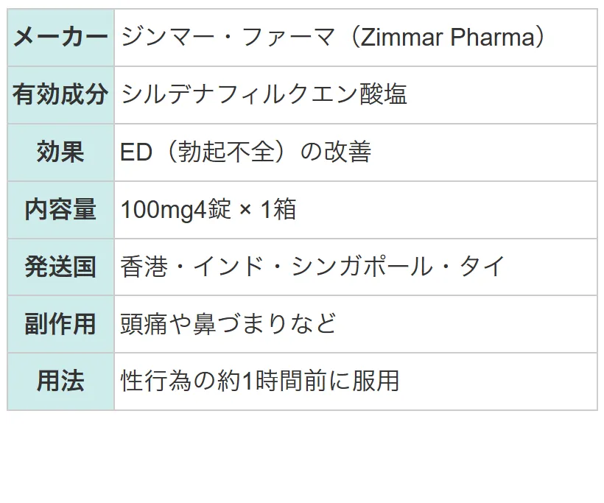604x503 pixels.
Task: Click the メーカー header cell
Action: 61,38
